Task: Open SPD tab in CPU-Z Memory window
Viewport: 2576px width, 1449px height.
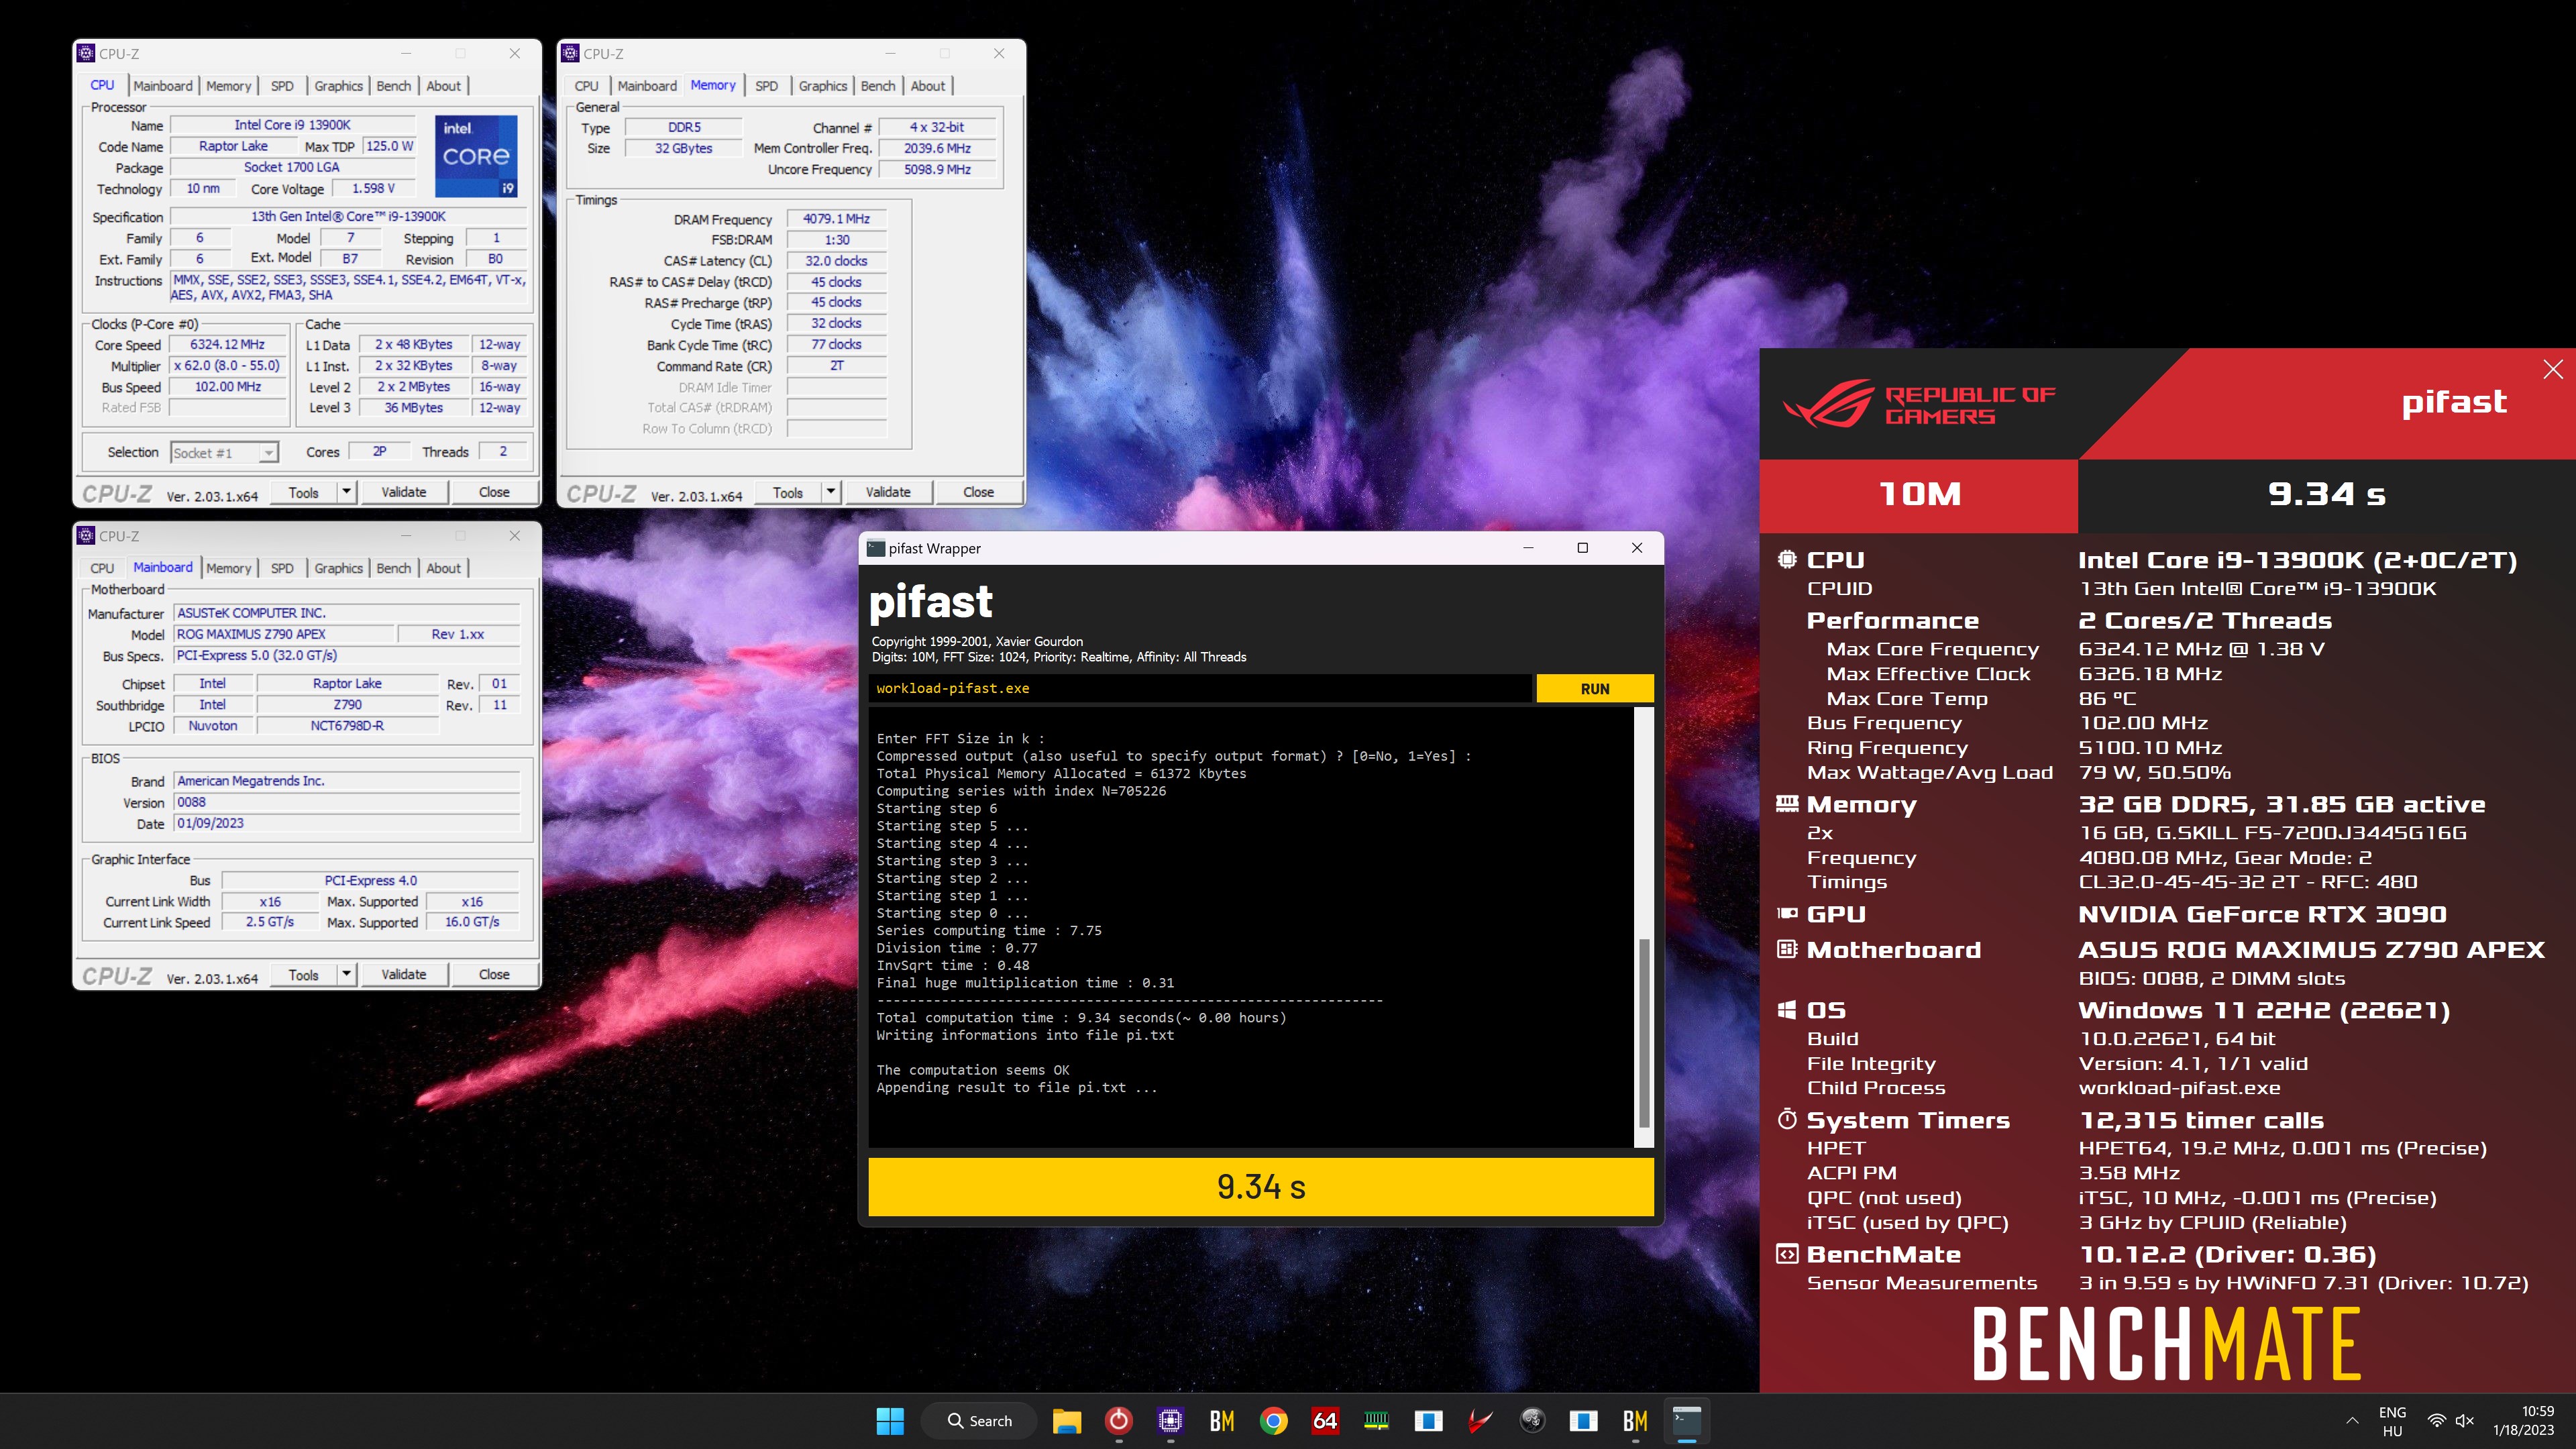Action: pos(766,86)
